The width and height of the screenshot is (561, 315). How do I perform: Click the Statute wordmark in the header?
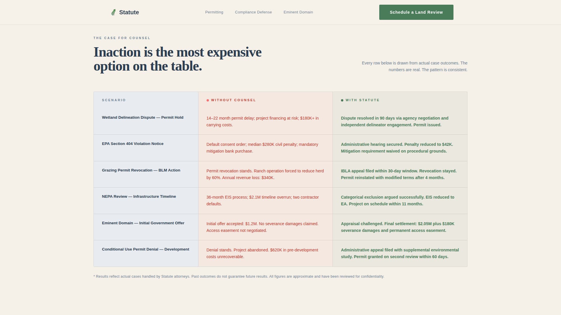(x=129, y=12)
